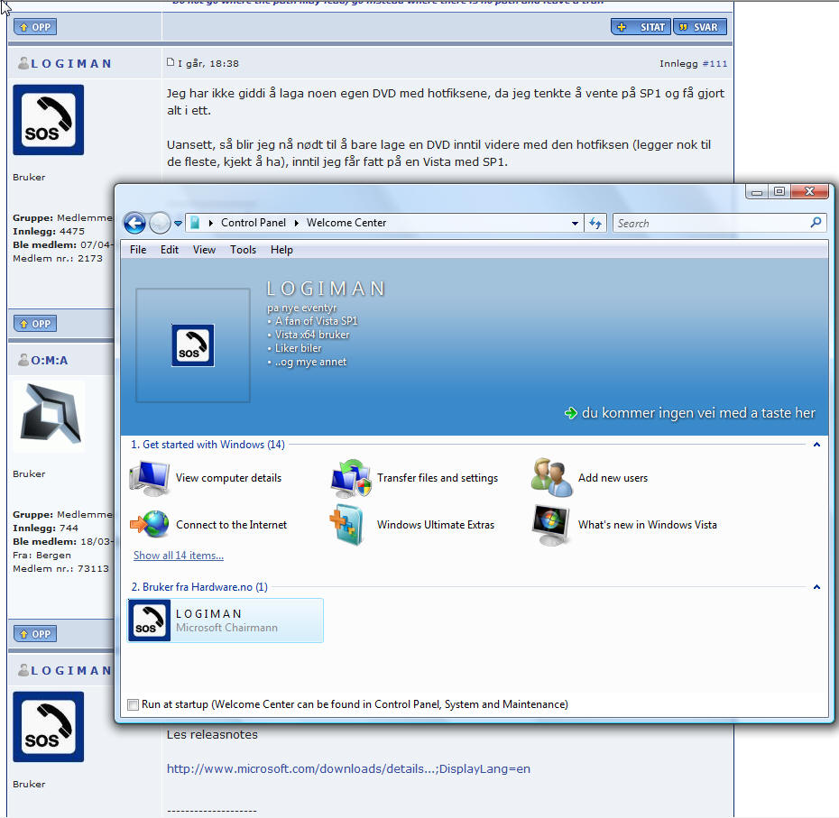Image resolution: width=839 pixels, height=818 pixels.
Task: Expand the arrow before Control Panel breadcrumb
Action: click(211, 223)
